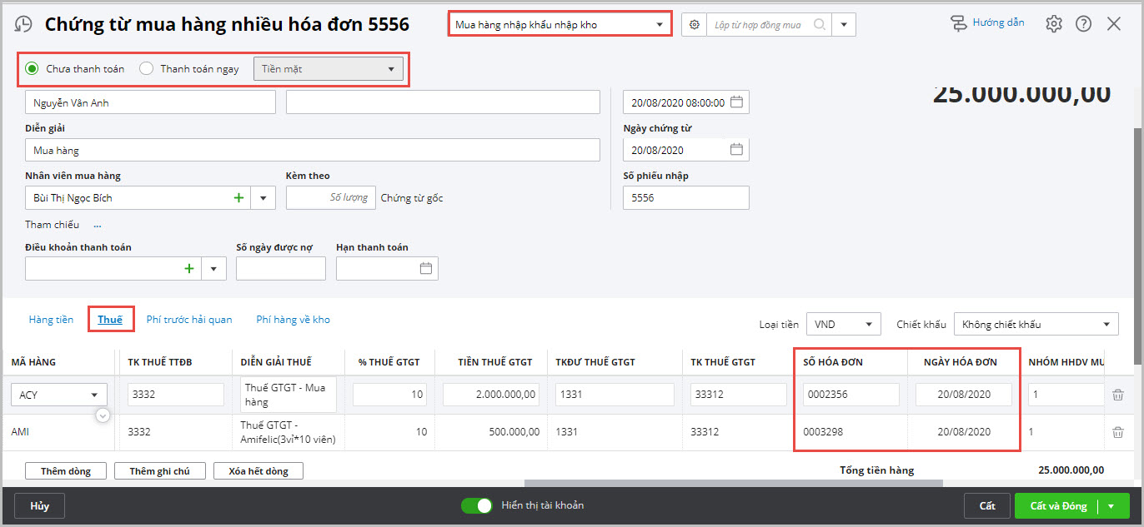
Task: Click the help question mark icon
Action: 1083,24
